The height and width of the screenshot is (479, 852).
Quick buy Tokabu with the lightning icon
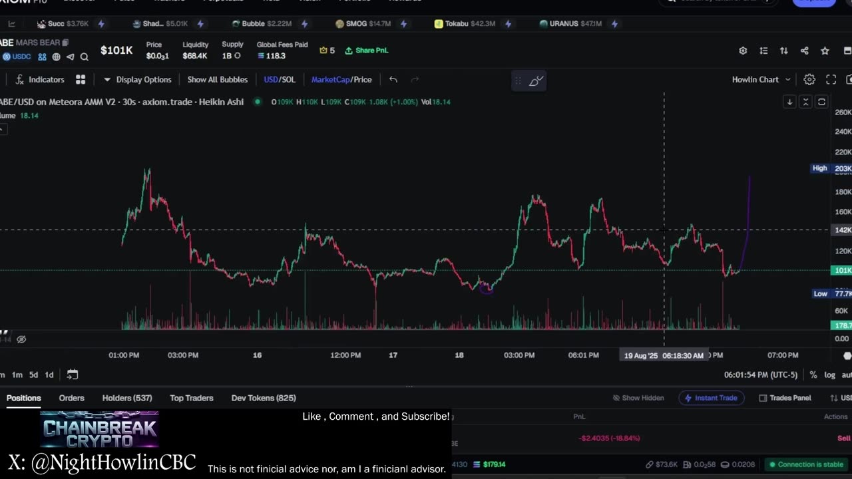pyautogui.click(x=508, y=24)
